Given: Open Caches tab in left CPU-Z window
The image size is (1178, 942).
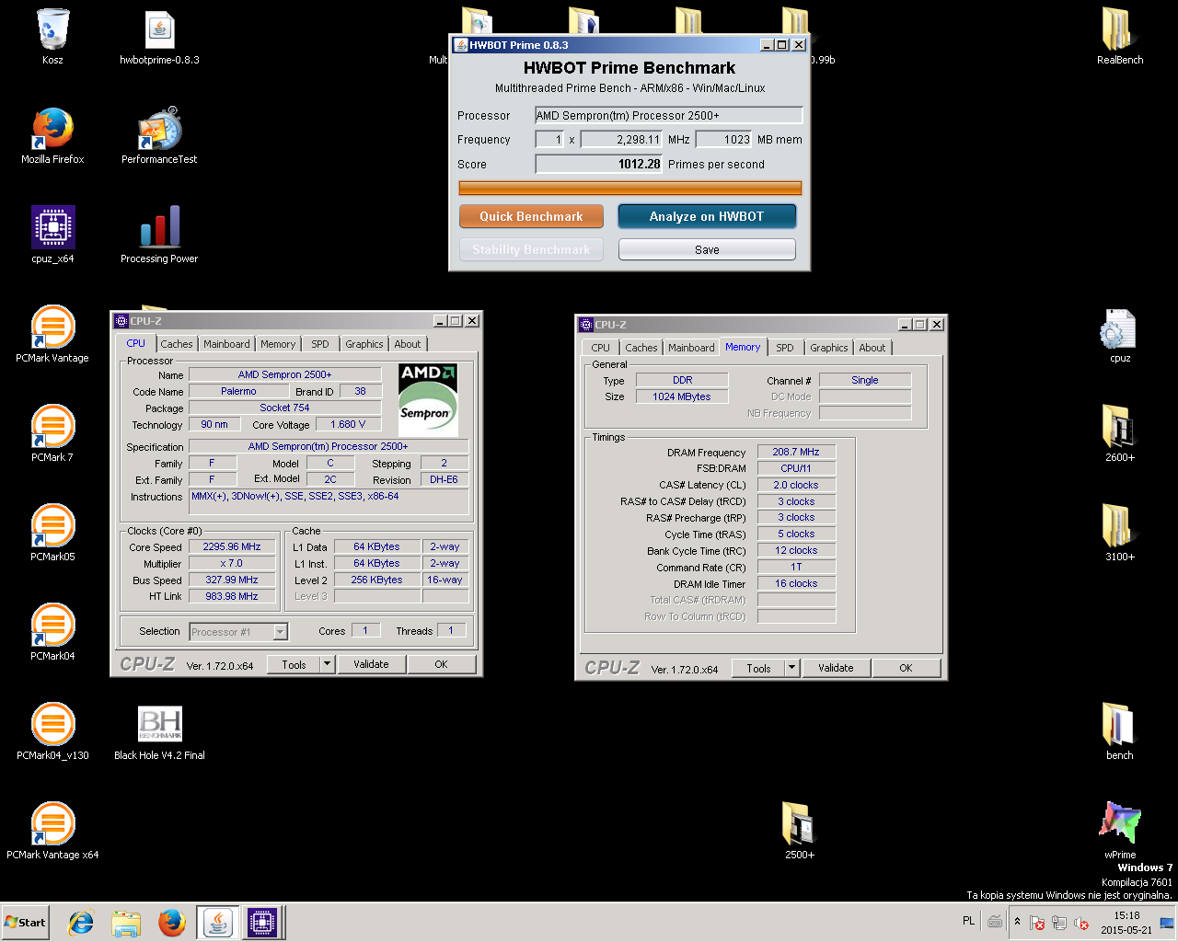Looking at the screenshot, I should [x=177, y=344].
